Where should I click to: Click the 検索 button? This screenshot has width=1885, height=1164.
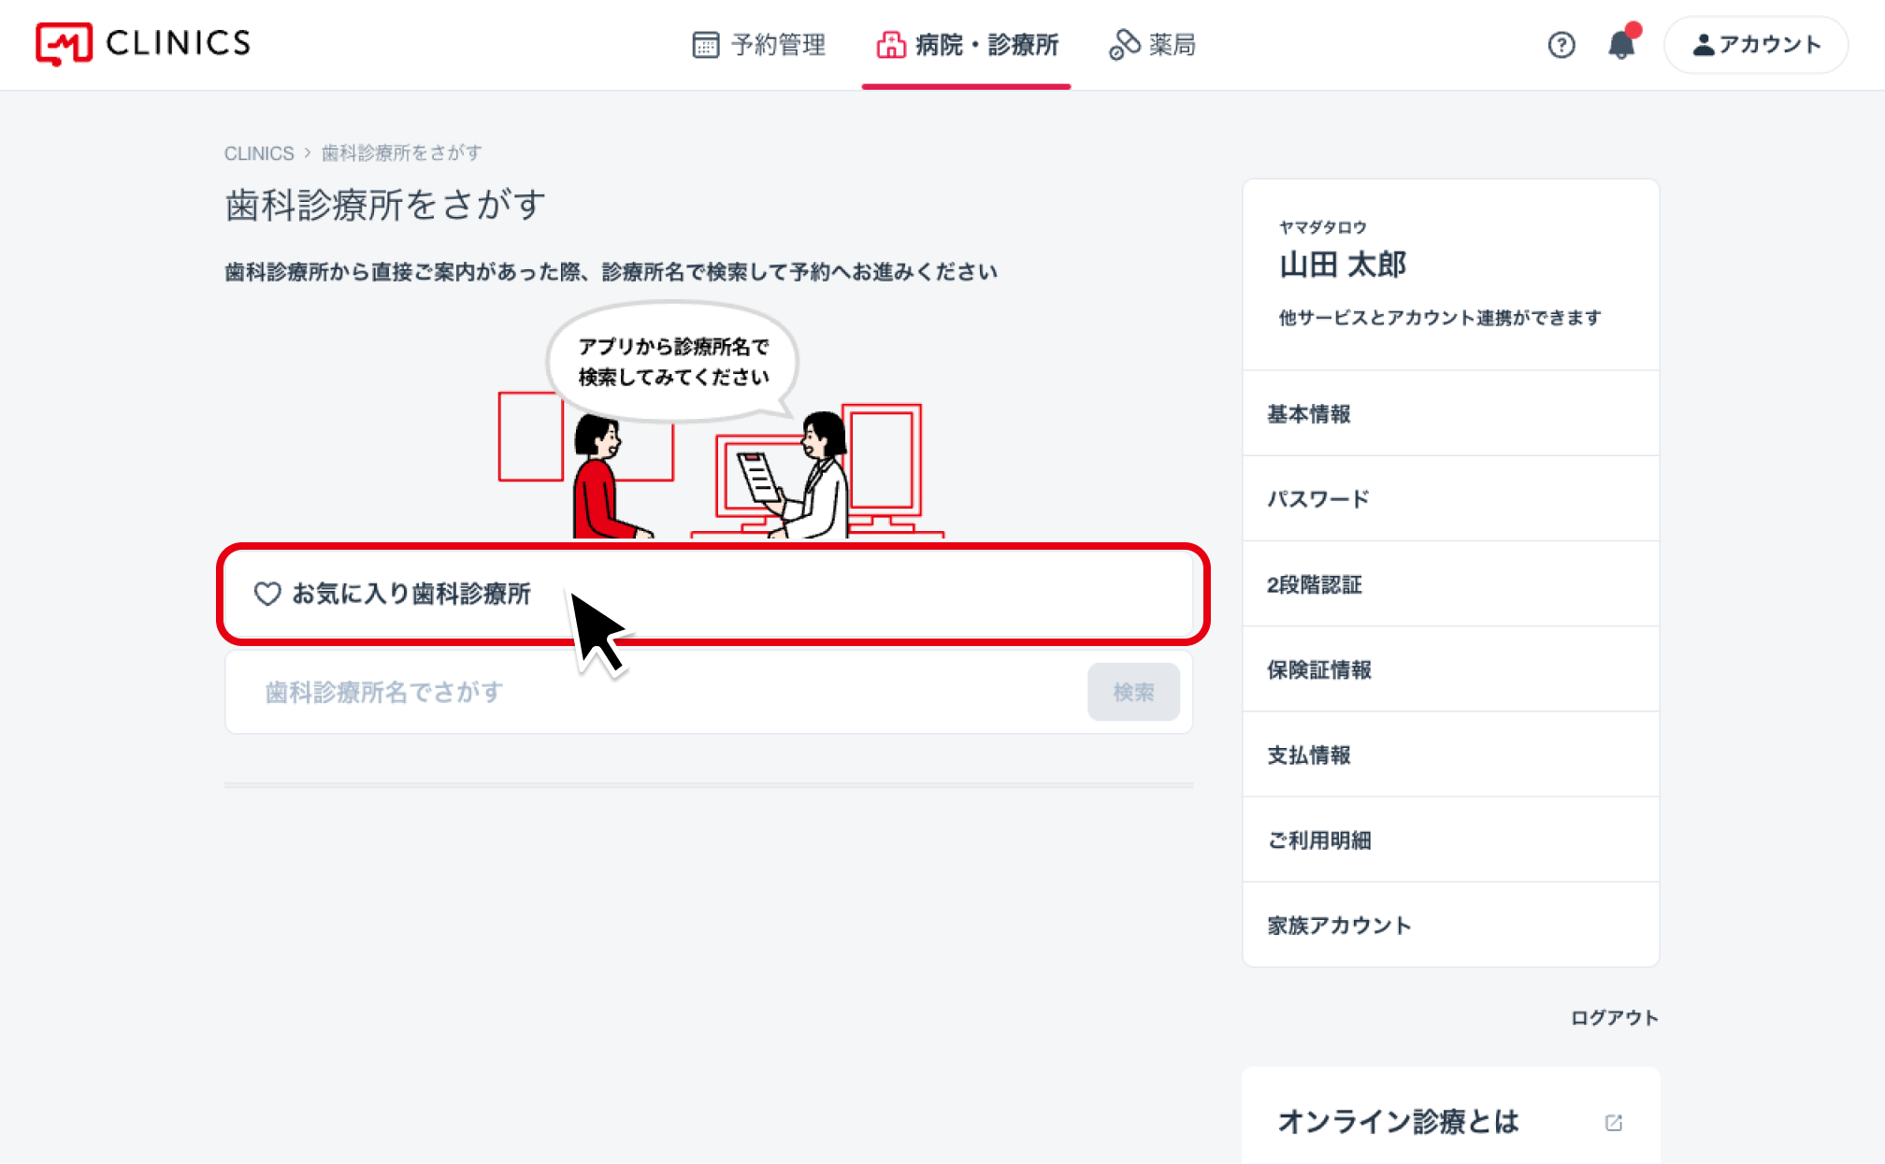point(1133,692)
